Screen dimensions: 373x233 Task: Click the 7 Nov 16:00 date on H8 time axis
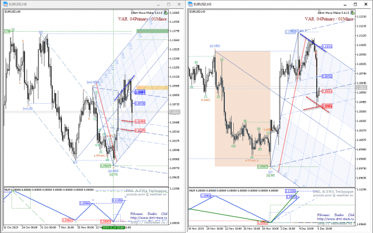click(67, 227)
